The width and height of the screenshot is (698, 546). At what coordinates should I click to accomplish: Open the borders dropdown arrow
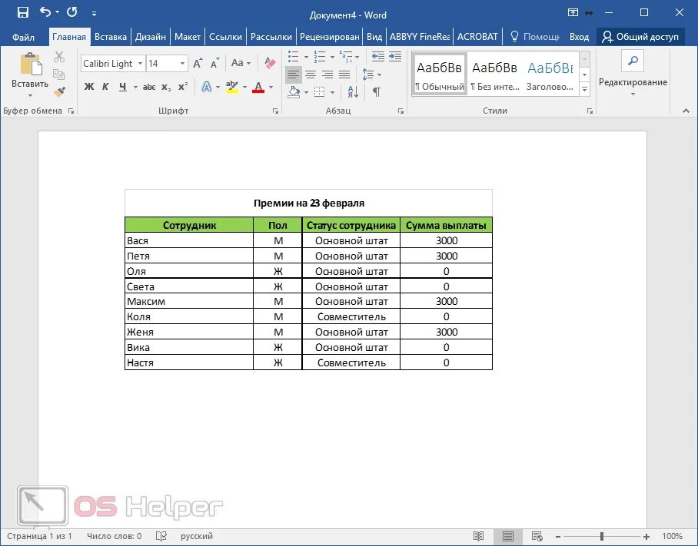point(333,92)
